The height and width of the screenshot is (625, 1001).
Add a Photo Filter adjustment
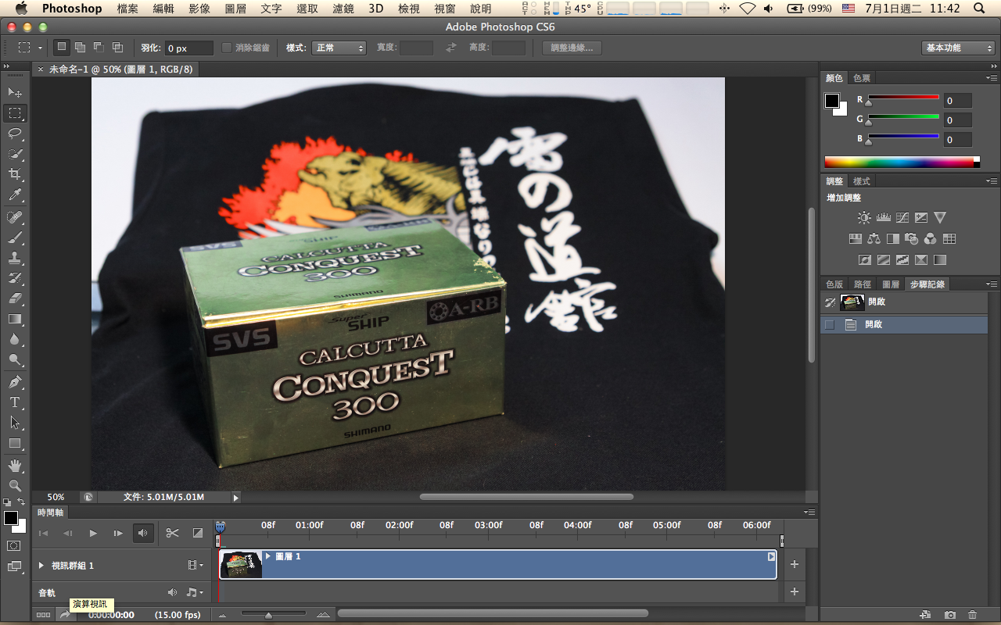911,239
